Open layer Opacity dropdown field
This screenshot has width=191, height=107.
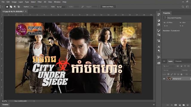click(190, 70)
